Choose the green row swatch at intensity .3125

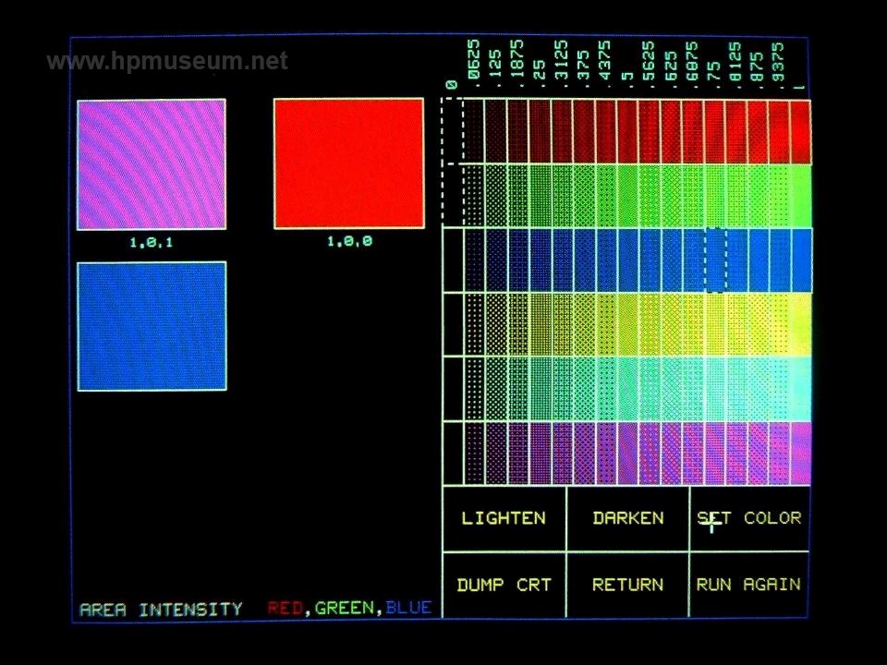(x=562, y=196)
